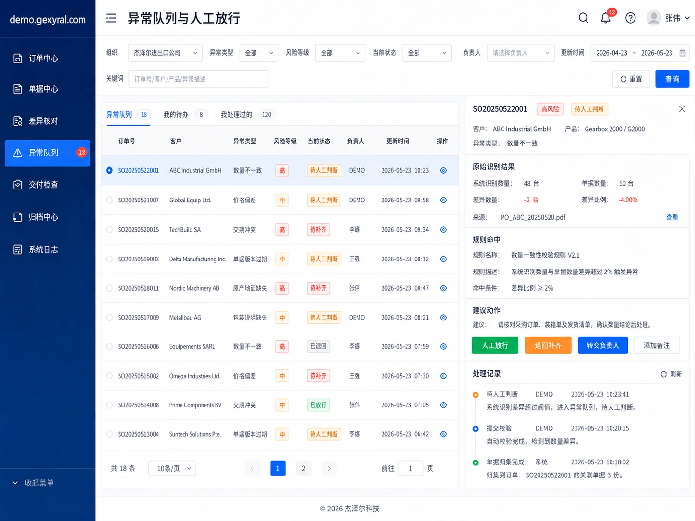Expand the 当前状态 filter dropdown

(x=427, y=53)
